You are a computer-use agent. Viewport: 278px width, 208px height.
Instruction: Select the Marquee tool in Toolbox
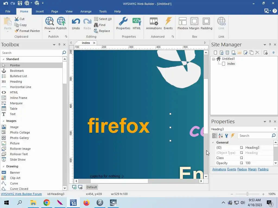(16, 103)
